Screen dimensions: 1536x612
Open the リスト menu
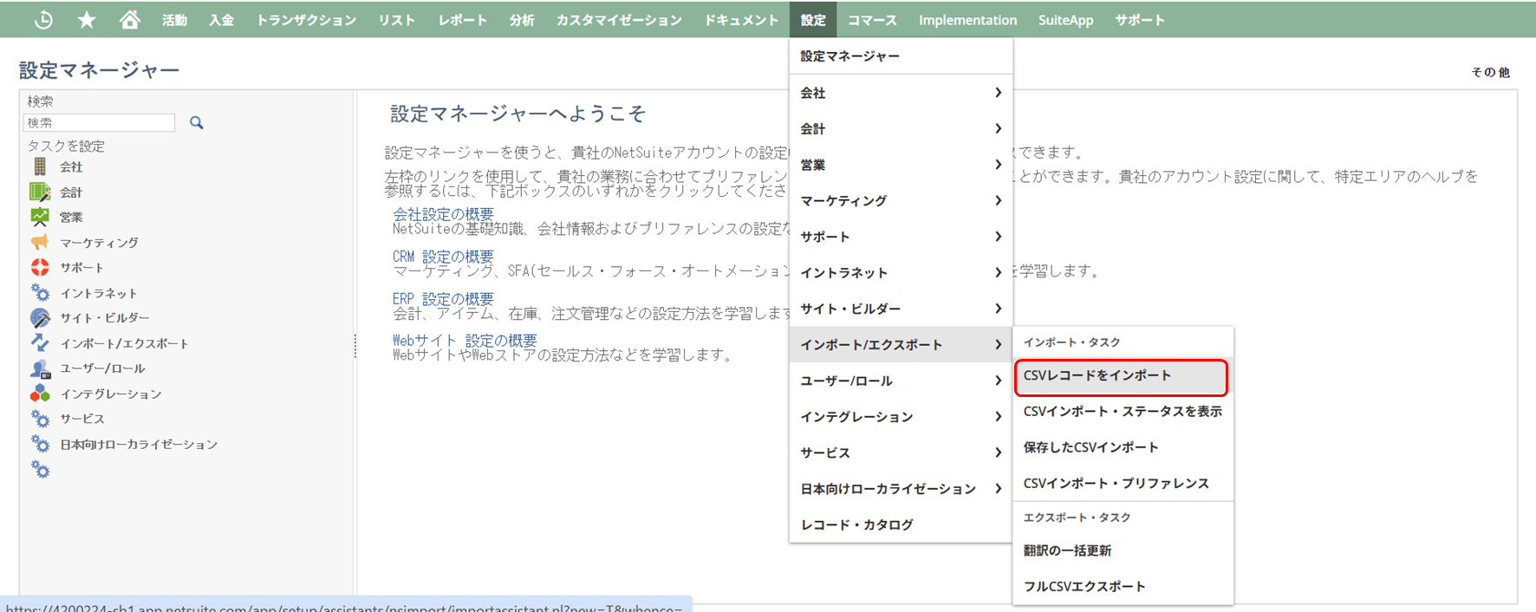point(396,20)
